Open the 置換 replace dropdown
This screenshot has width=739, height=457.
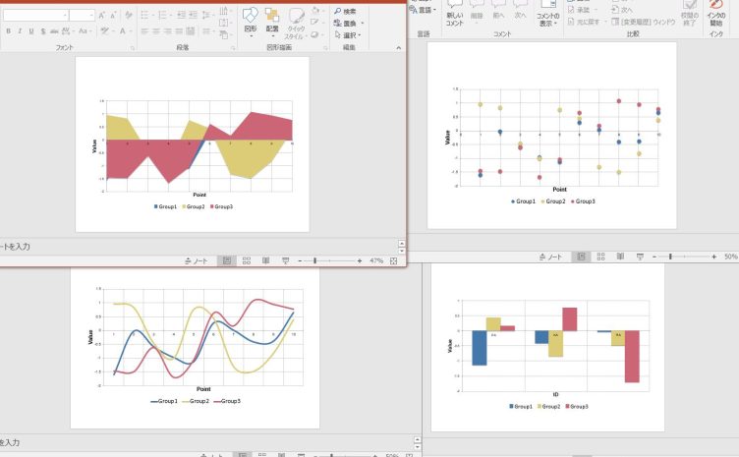pyautogui.click(x=348, y=23)
